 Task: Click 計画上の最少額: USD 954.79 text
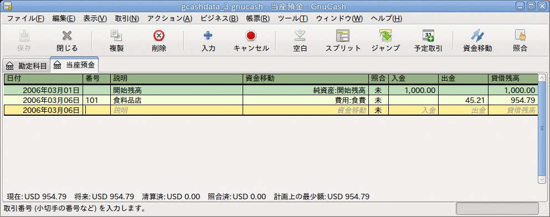[x=322, y=197]
